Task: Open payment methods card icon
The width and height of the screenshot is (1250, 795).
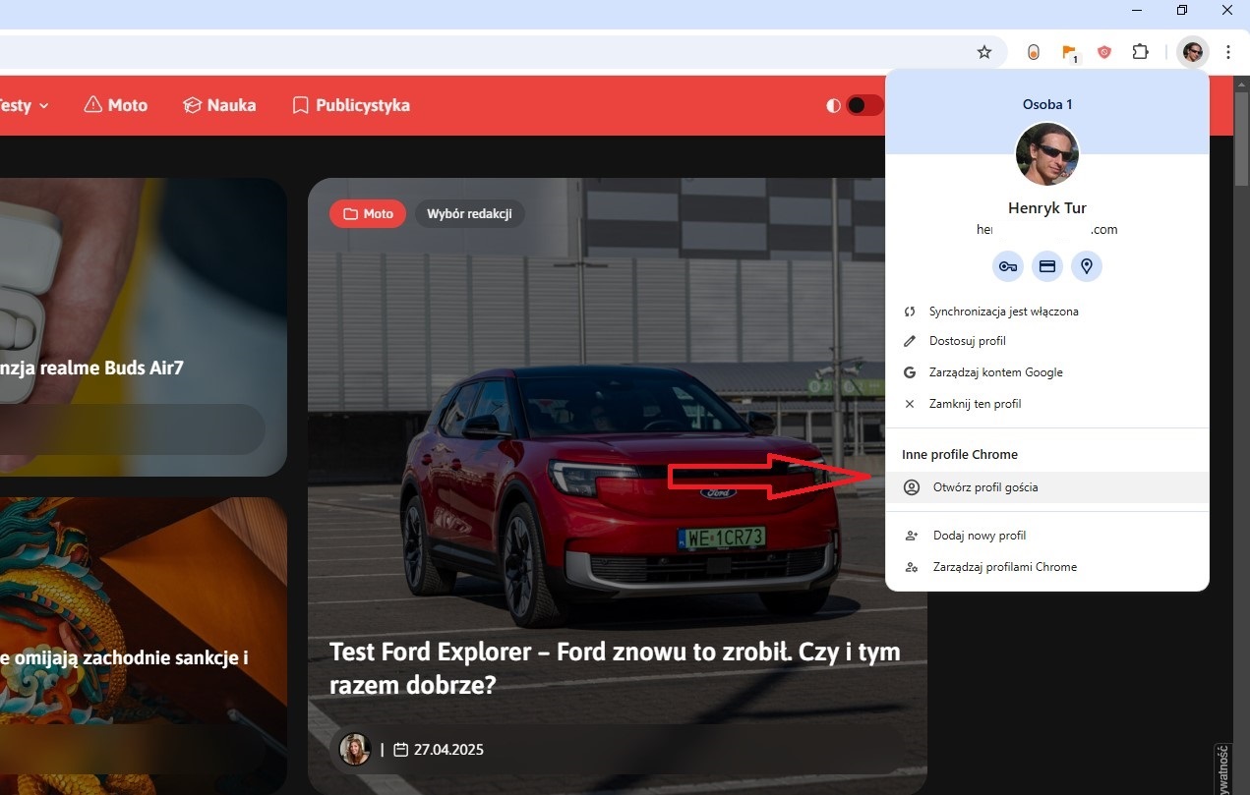Action: coord(1046,266)
